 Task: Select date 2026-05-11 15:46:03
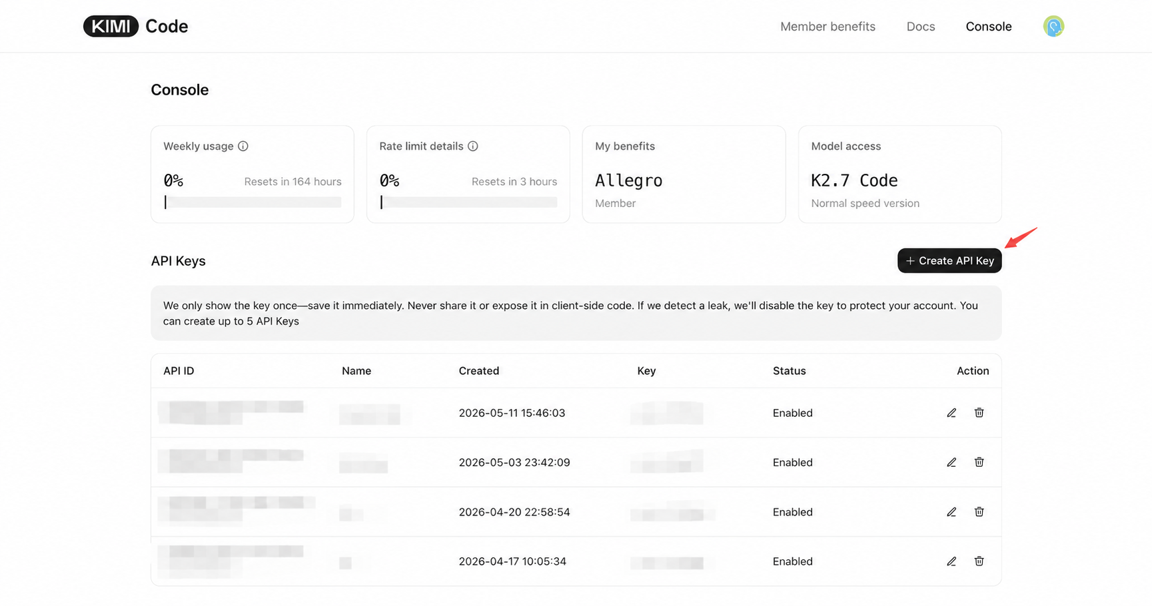tap(512, 413)
